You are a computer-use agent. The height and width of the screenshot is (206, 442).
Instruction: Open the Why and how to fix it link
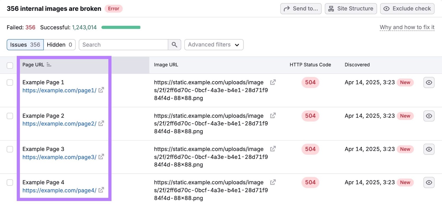(x=407, y=27)
